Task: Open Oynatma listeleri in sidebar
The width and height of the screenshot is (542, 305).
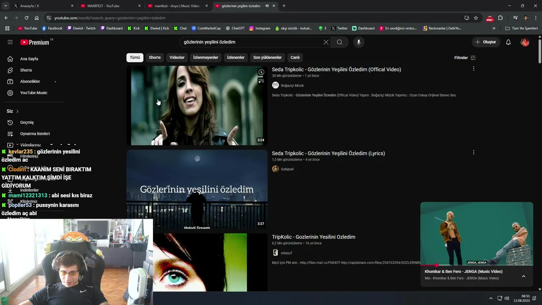Action: (35, 133)
